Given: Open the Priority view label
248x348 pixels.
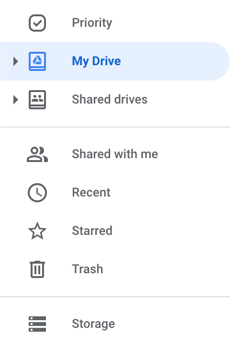Looking at the screenshot, I should click(92, 23).
